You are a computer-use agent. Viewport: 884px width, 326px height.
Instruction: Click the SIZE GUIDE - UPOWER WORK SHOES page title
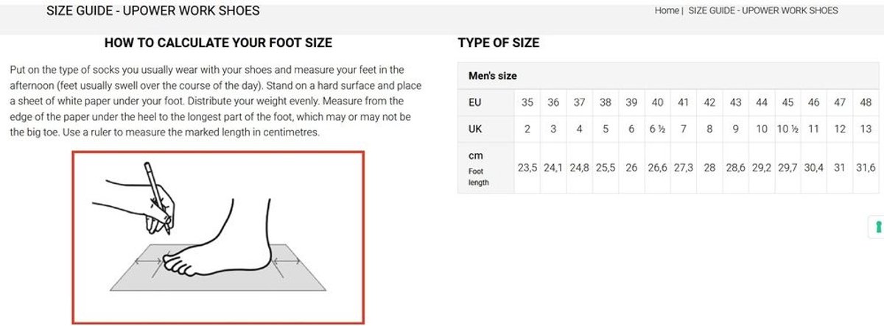coord(153,11)
